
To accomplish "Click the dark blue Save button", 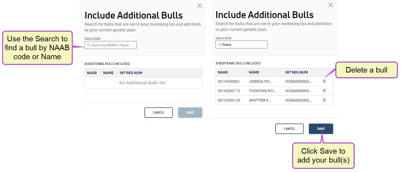I will click(321, 129).
